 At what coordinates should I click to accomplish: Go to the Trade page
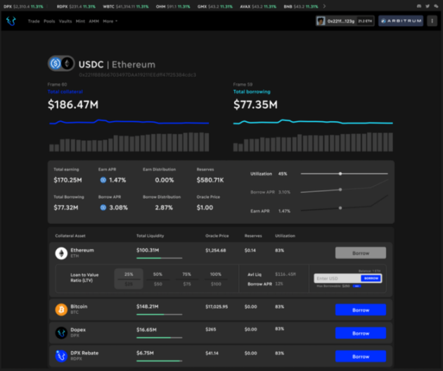(34, 21)
